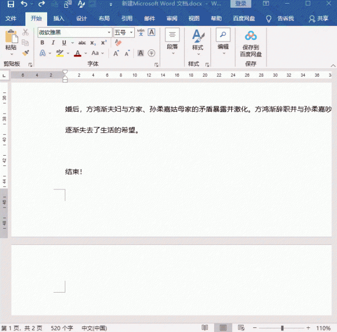Switch to the 视图 (View) tab

[x=194, y=19]
